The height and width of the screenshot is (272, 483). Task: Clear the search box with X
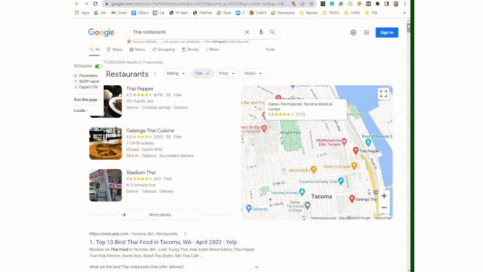(247, 32)
